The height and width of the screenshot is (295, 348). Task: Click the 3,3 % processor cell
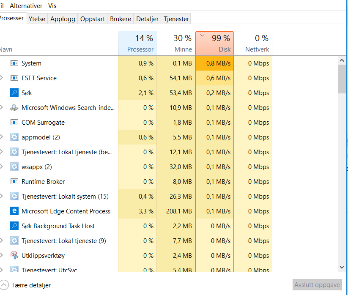tap(137, 211)
